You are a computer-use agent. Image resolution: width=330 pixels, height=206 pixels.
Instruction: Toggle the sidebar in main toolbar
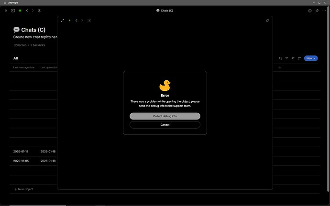click(6, 11)
